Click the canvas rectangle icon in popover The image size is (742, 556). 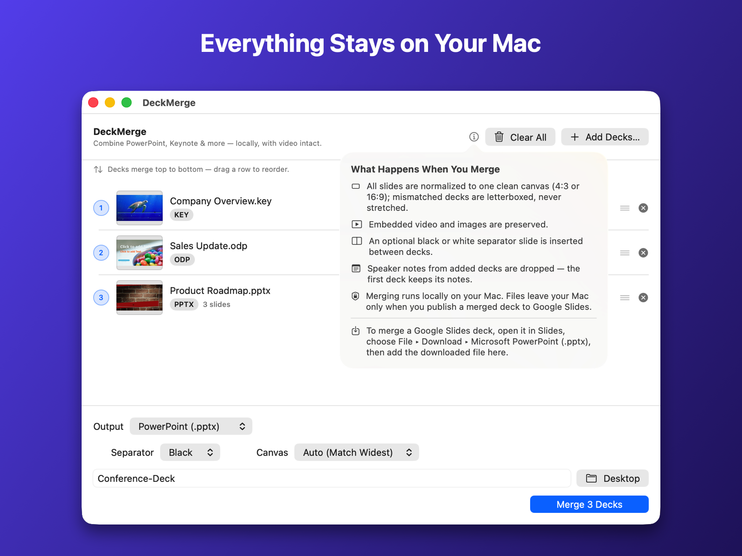(x=356, y=186)
